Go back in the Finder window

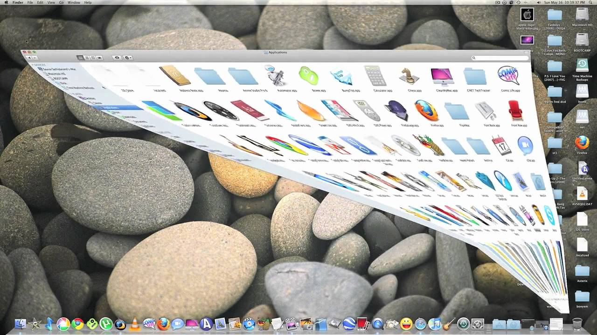(x=29, y=58)
